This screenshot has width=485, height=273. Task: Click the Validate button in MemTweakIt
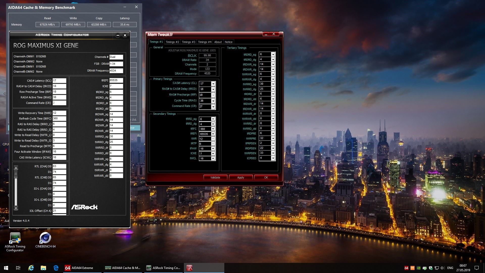coord(215,177)
